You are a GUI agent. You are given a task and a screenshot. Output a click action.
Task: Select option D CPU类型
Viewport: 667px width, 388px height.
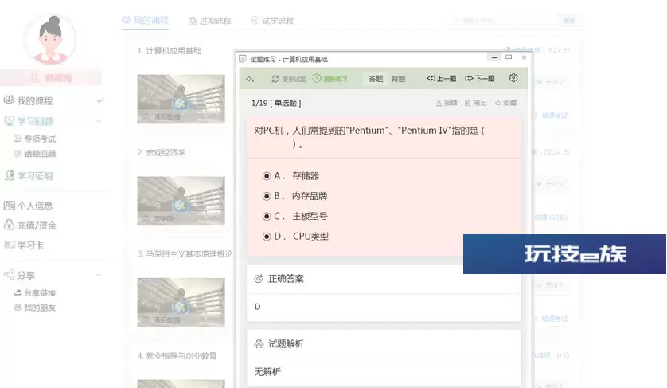pyautogui.click(x=295, y=236)
